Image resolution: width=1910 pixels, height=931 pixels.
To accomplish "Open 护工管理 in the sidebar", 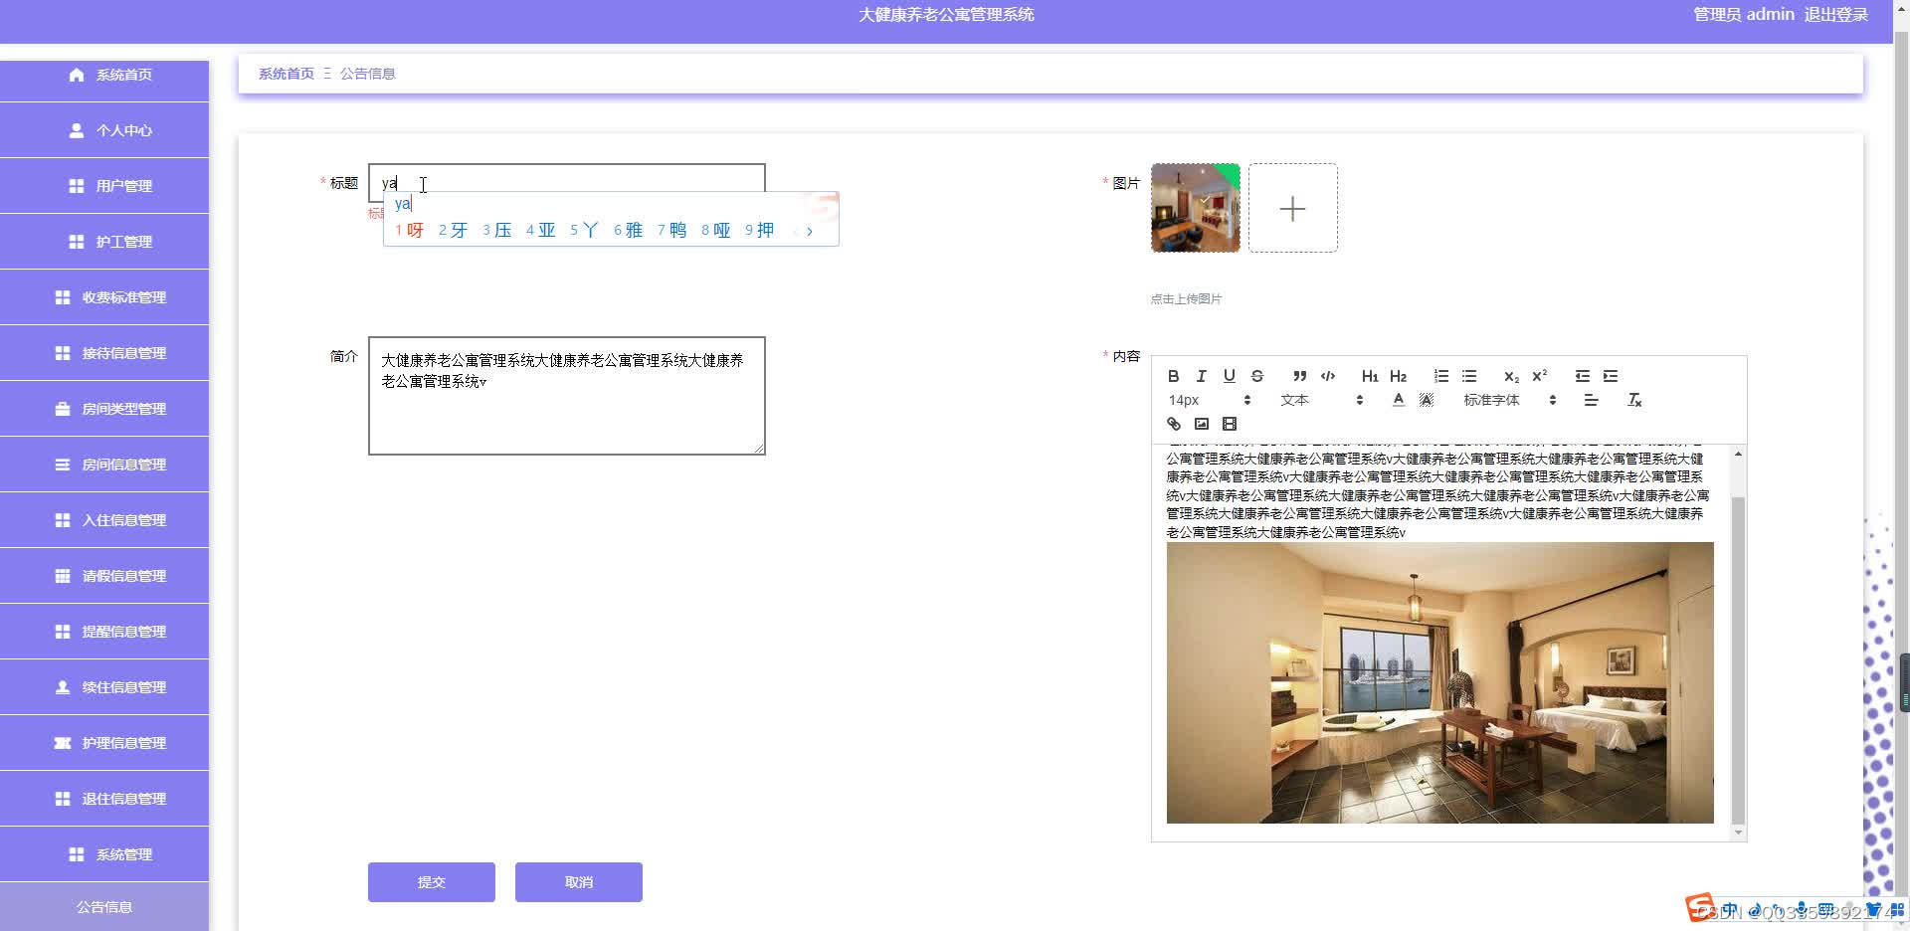I will [x=104, y=242].
